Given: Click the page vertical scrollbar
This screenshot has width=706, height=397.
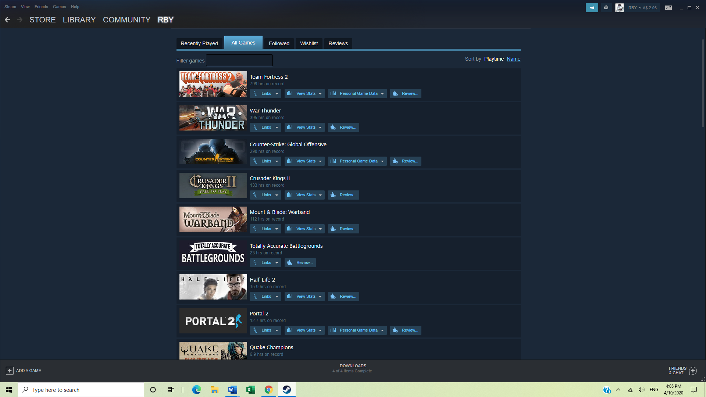Looking at the screenshot, I should [703, 83].
